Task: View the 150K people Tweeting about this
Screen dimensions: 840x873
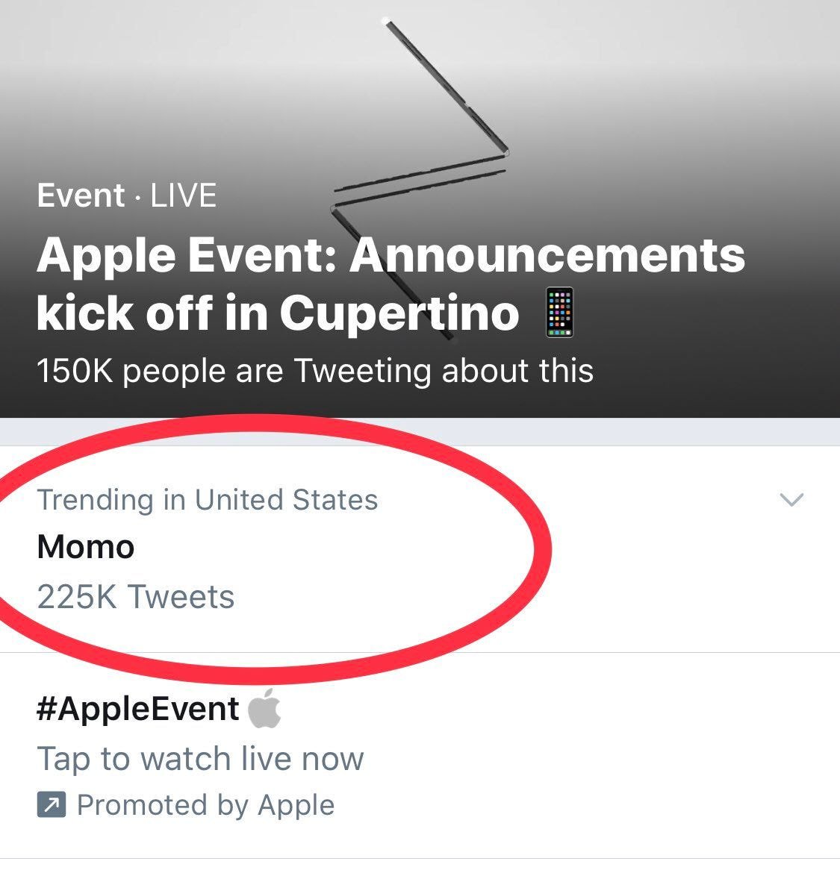Action: pos(314,371)
